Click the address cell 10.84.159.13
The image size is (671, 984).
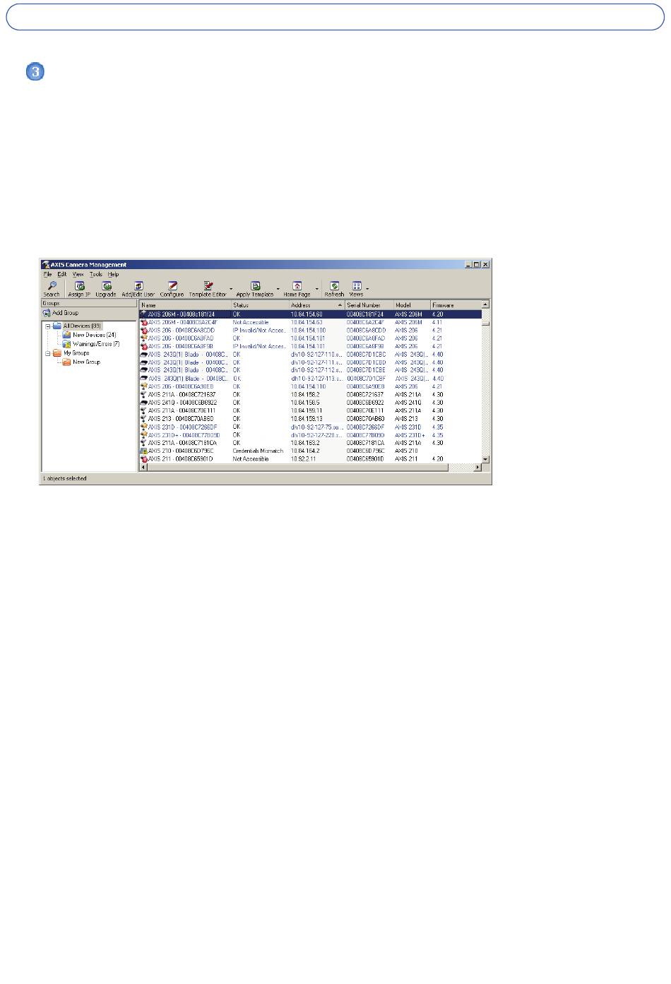coord(307,419)
